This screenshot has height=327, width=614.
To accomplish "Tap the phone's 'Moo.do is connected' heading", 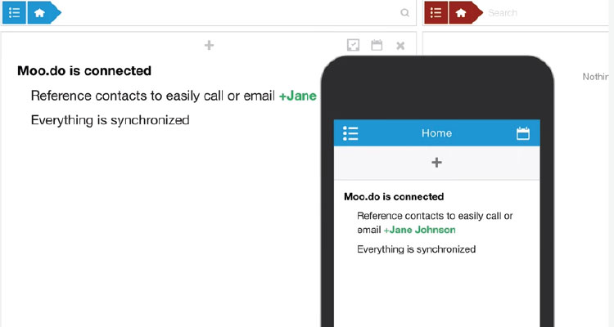I will point(394,197).
